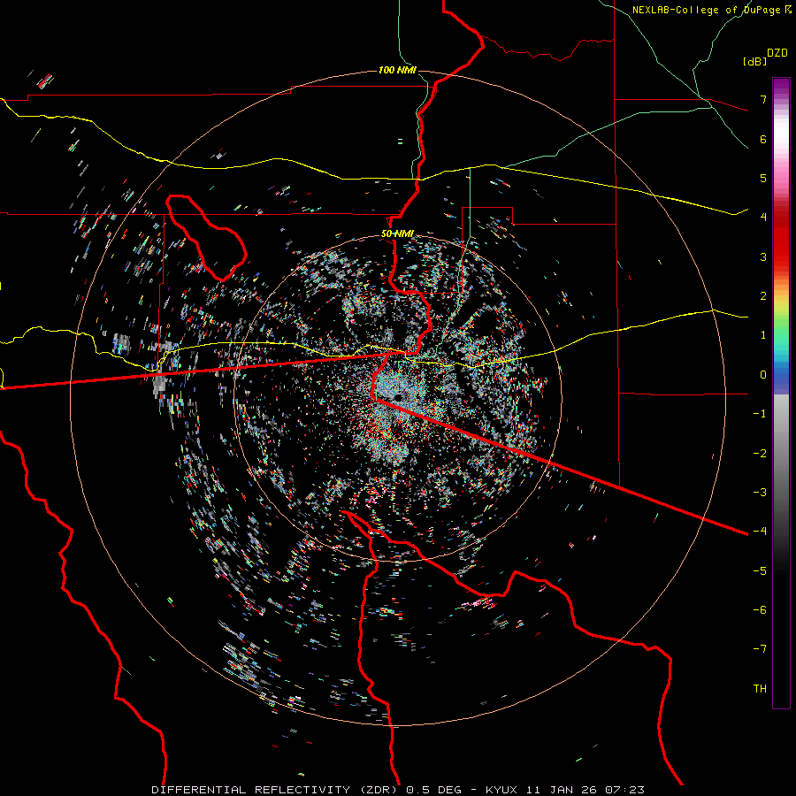Click the TH label at the scale bottom
Screen dimensions: 796x796
point(760,688)
